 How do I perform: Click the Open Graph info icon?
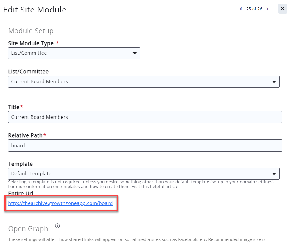click(57, 226)
